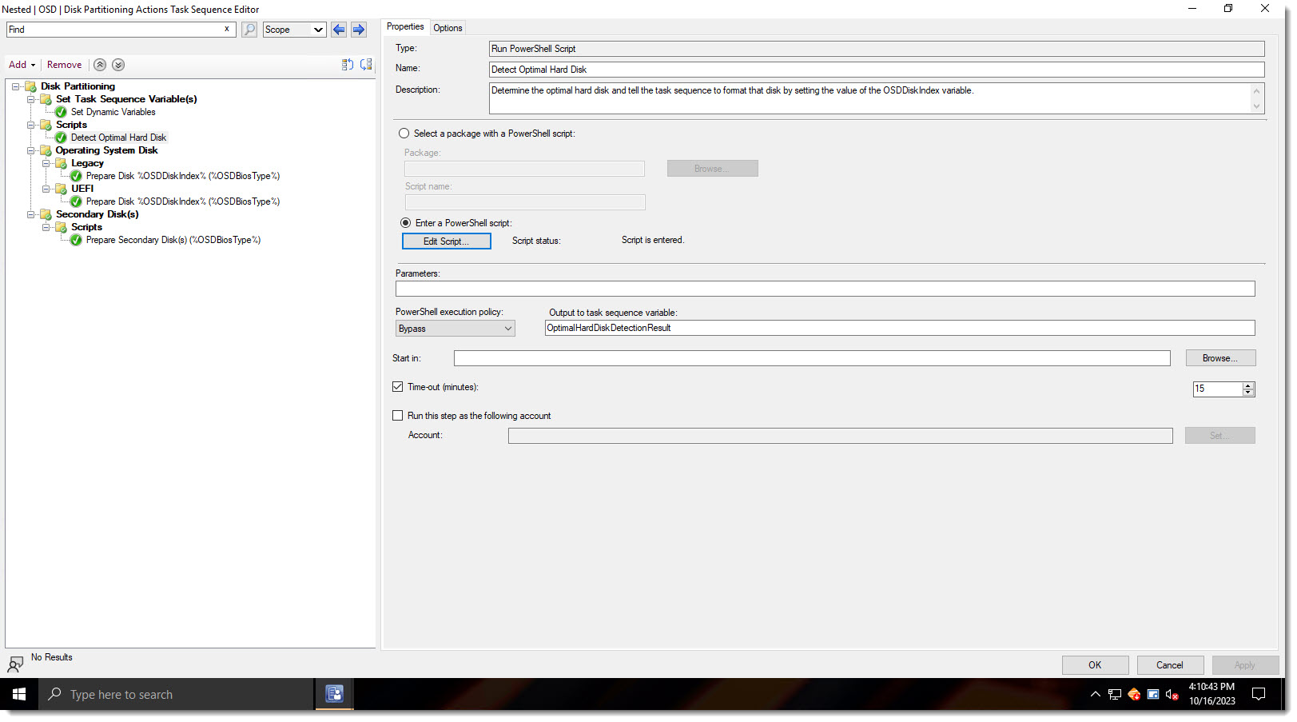Collapse the Set Task Sequence Variable(s) group
This screenshot has height=722, width=1297.
point(30,99)
